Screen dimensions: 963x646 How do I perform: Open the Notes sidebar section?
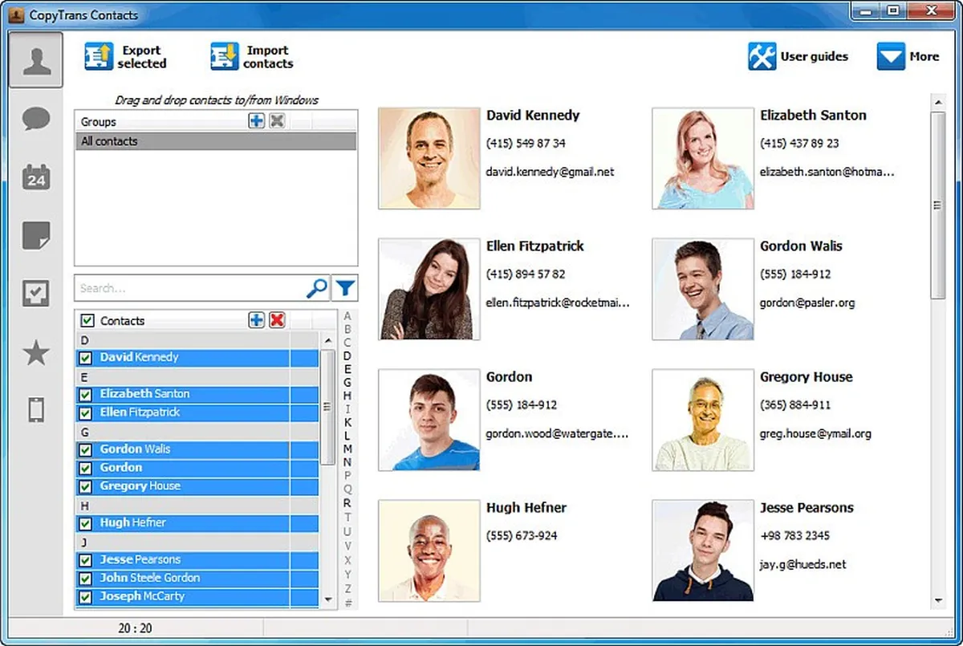pyautogui.click(x=36, y=236)
